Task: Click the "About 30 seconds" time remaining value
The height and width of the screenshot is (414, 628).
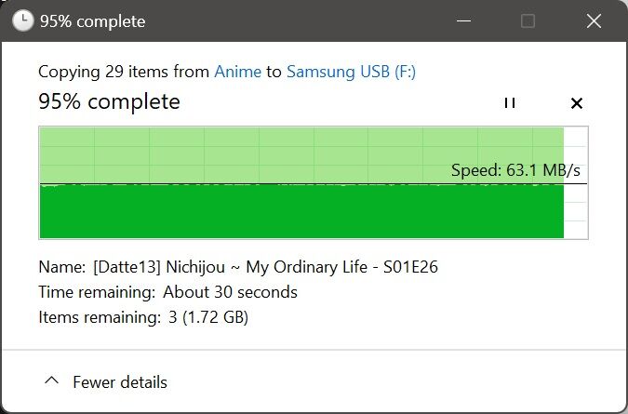Action: pos(230,292)
